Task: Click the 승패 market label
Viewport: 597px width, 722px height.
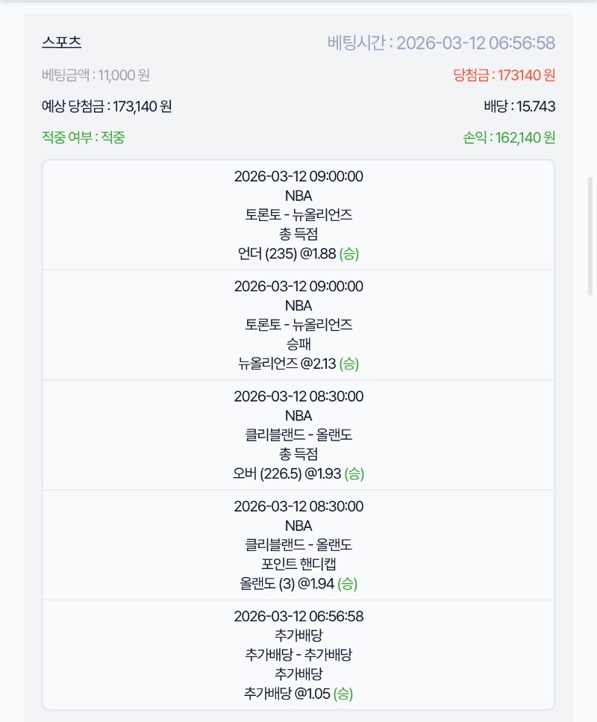Action: (298, 344)
